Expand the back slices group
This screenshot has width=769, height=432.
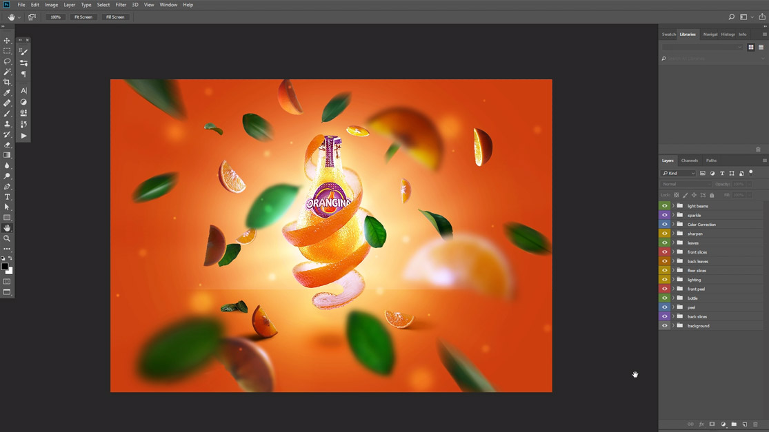pyautogui.click(x=673, y=316)
